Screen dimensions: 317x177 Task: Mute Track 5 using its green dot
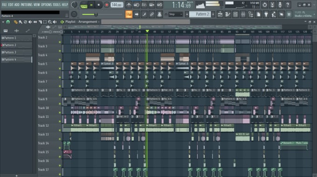click(60, 68)
